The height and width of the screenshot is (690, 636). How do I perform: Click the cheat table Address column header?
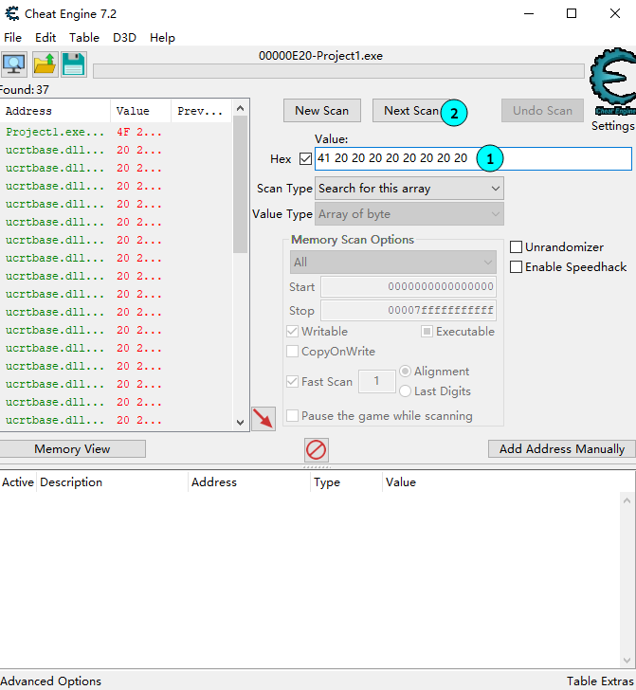(x=249, y=482)
